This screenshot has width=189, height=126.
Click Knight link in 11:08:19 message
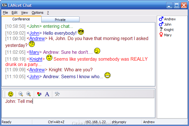(36, 59)
